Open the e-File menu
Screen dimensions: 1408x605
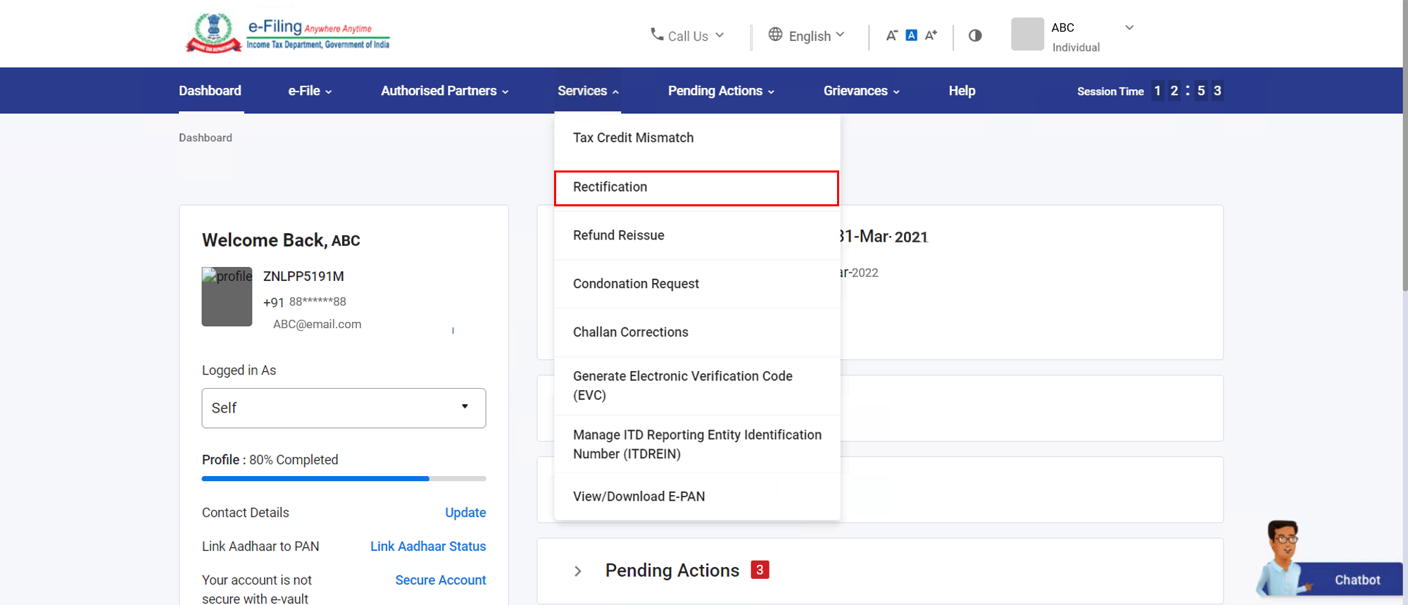[310, 91]
